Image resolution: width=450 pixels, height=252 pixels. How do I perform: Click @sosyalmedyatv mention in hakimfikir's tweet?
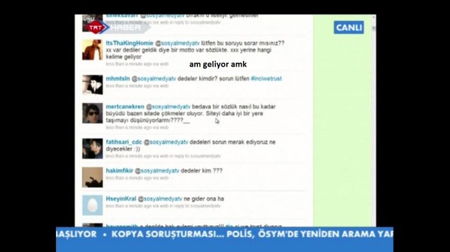157,171
